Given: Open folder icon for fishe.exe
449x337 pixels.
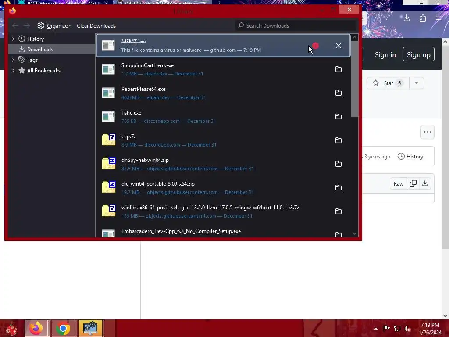Looking at the screenshot, I should click(x=338, y=117).
